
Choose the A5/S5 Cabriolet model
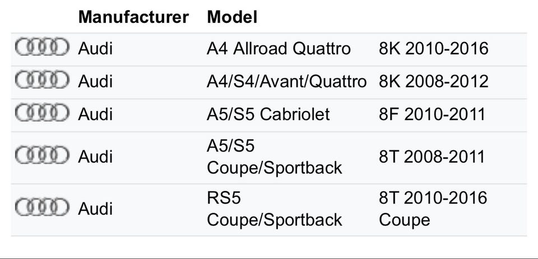tap(268, 114)
